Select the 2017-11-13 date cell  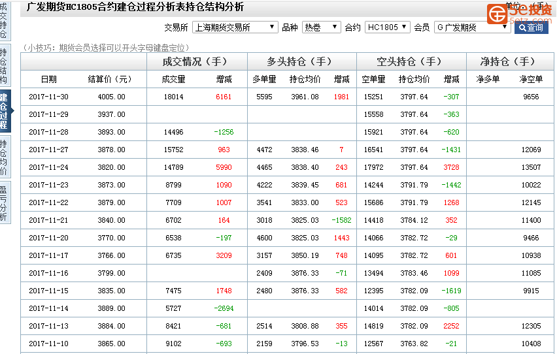point(48,326)
